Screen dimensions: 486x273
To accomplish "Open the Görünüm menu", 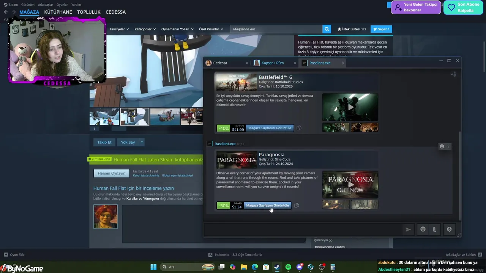I will pyautogui.click(x=28, y=5).
